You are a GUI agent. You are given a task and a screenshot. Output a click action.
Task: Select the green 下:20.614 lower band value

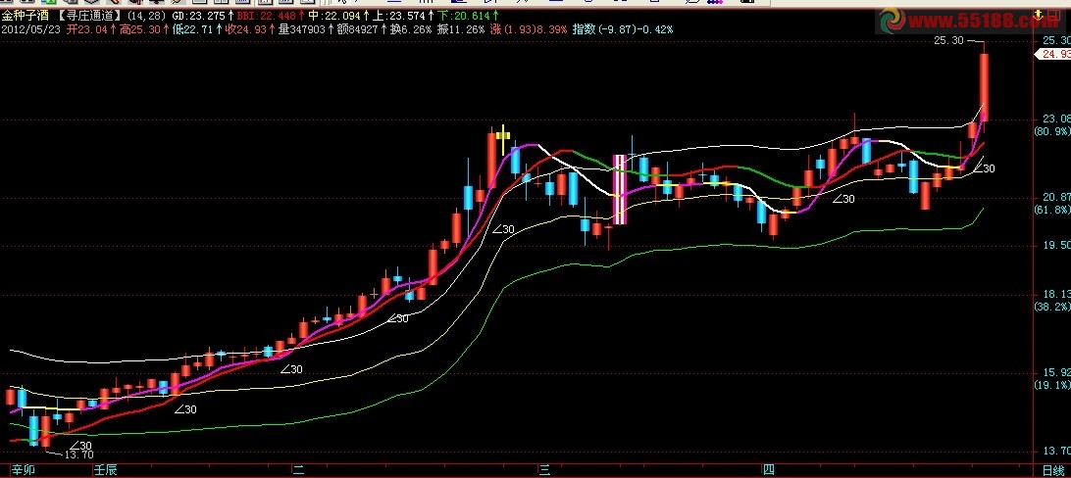pyautogui.click(x=464, y=15)
